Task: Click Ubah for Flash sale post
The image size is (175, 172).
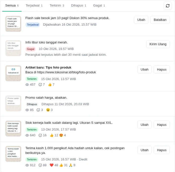Action: click(x=141, y=20)
